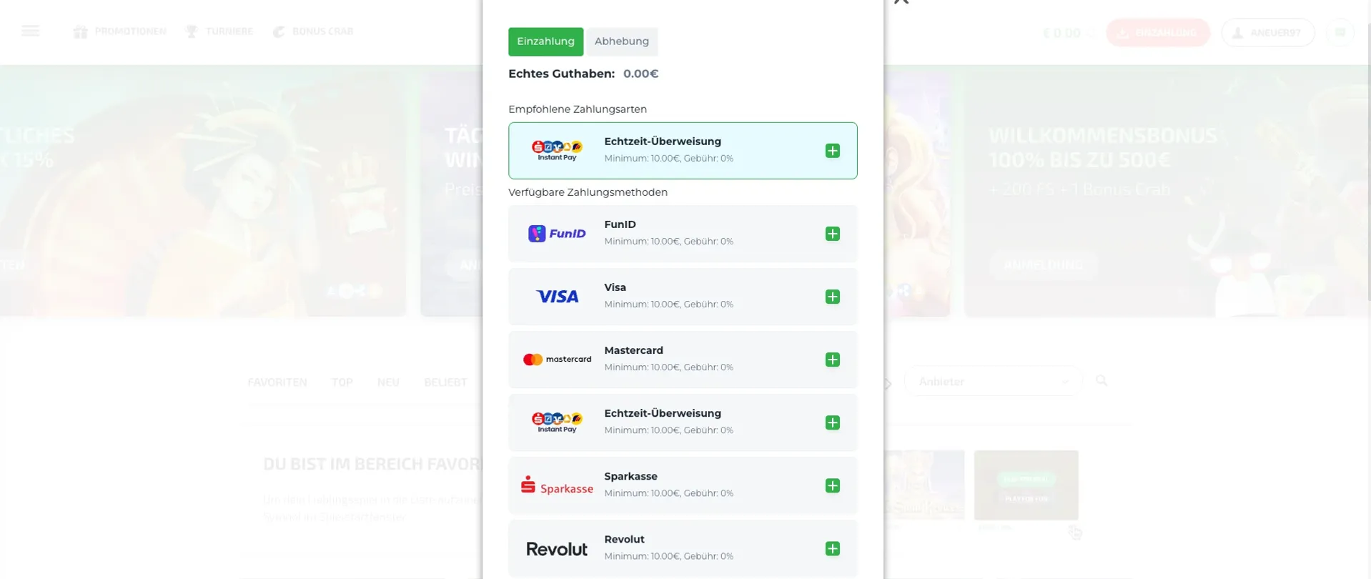Select the Visa logo
The width and height of the screenshot is (1371, 579).
coord(558,297)
